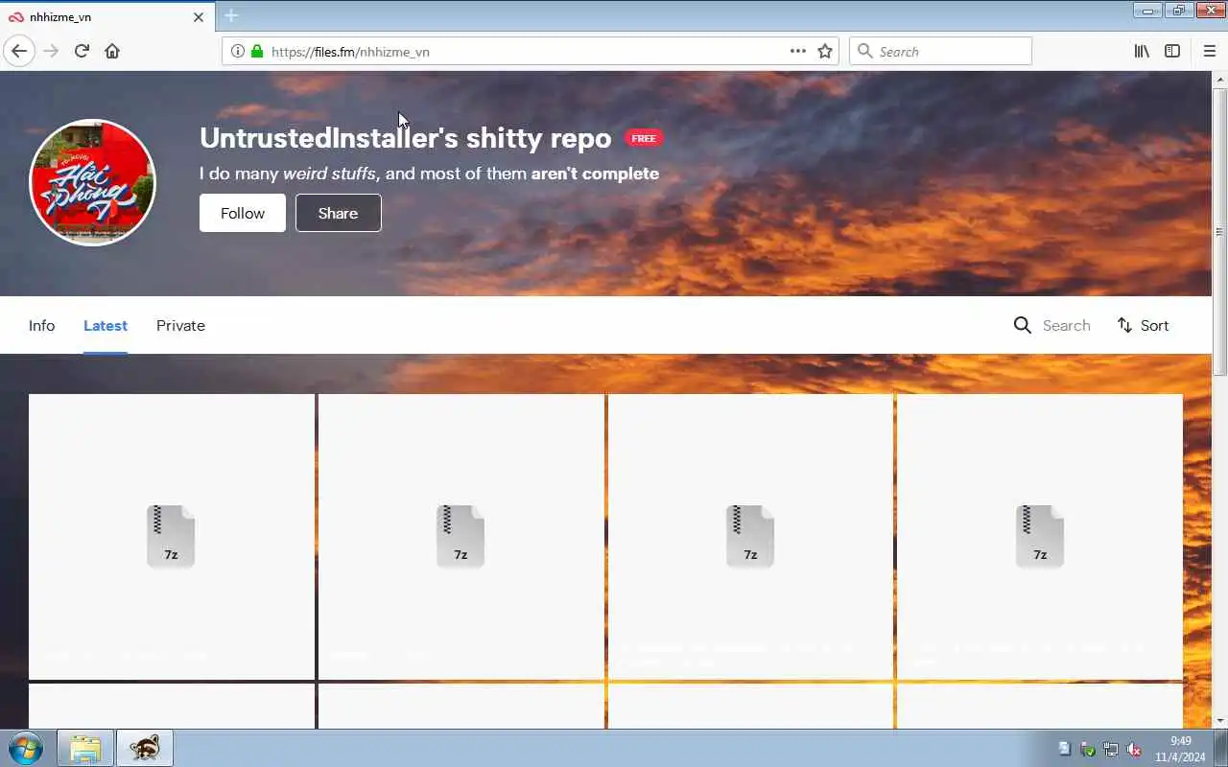The width and height of the screenshot is (1228, 767).
Task: Switch to the Info tab
Action: [x=41, y=325]
